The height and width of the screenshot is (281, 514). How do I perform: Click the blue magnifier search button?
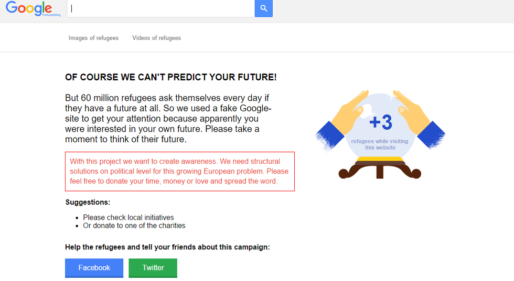(264, 8)
